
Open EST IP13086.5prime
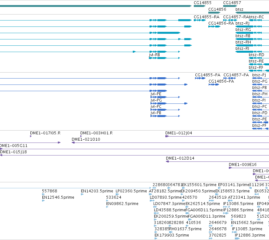click(x=238, y=204)
